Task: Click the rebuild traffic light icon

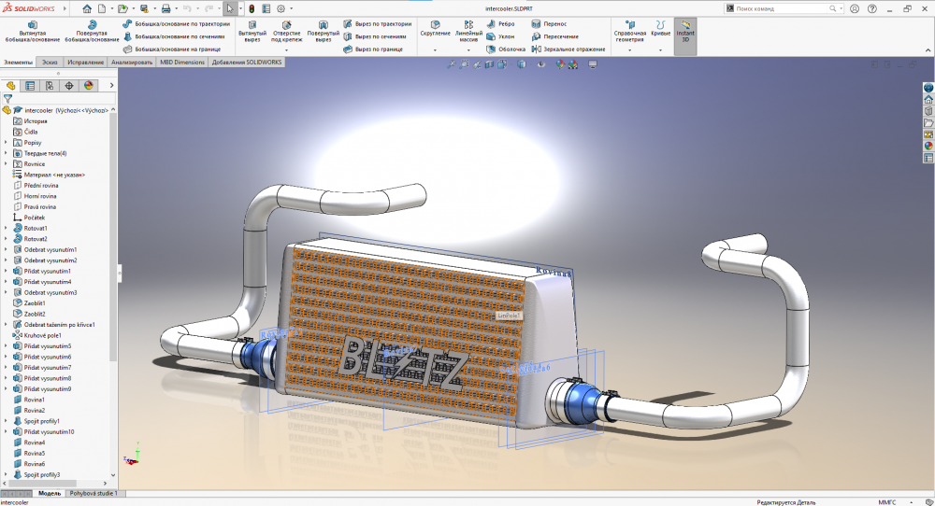Action: pyautogui.click(x=252, y=8)
